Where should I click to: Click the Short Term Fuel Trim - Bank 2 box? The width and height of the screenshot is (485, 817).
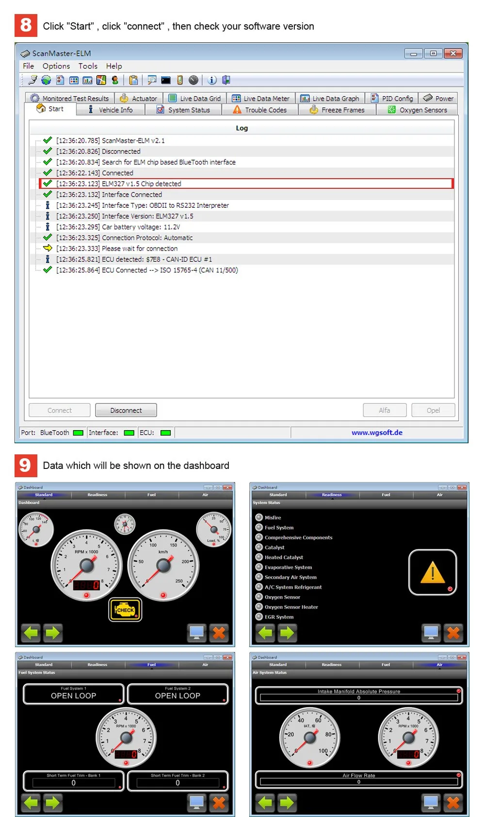pos(178,781)
